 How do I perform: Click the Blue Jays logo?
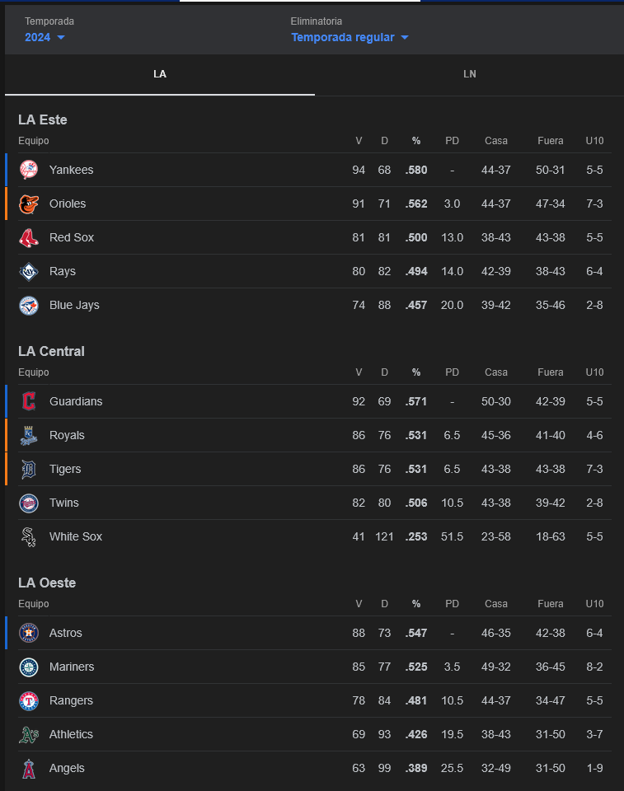pyautogui.click(x=29, y=305)
